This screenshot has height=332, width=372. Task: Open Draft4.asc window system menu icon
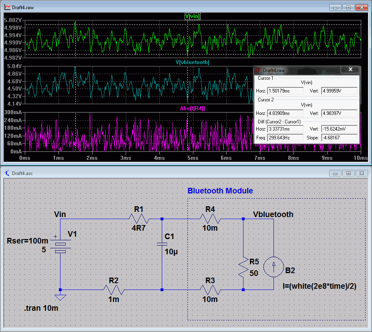point(7,173)
